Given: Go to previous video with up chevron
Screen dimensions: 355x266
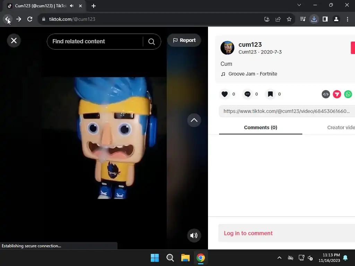Looking at the screenshot, I should pyautogui.click(x=194, y=120).
